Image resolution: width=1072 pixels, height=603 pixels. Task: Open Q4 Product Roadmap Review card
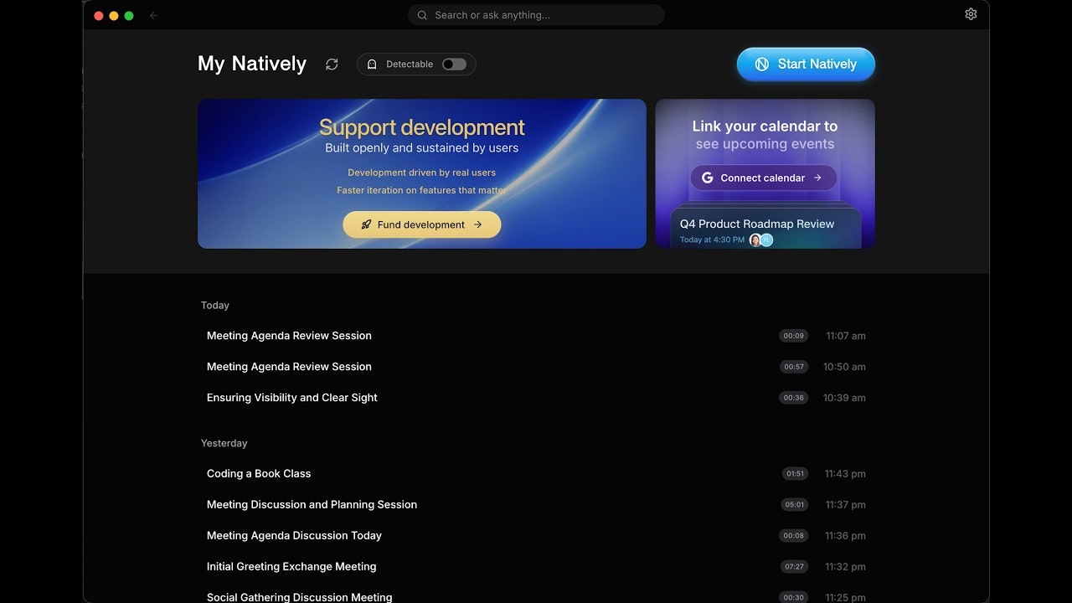[765, 229]
